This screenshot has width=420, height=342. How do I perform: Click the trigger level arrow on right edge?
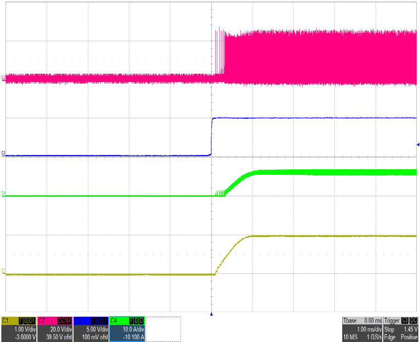point(417,145)
